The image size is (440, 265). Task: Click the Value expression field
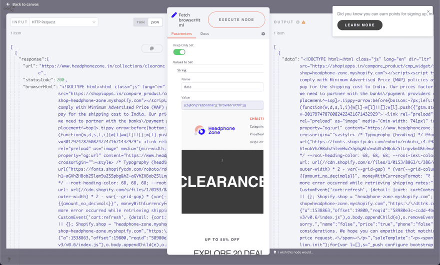[x=222, y=105]
